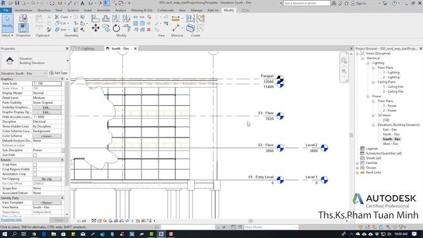
Task: Click the Edit Type button
Action: [58, 73]
